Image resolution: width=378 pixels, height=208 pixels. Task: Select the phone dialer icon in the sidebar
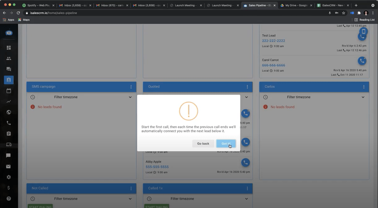coord(9,123)
